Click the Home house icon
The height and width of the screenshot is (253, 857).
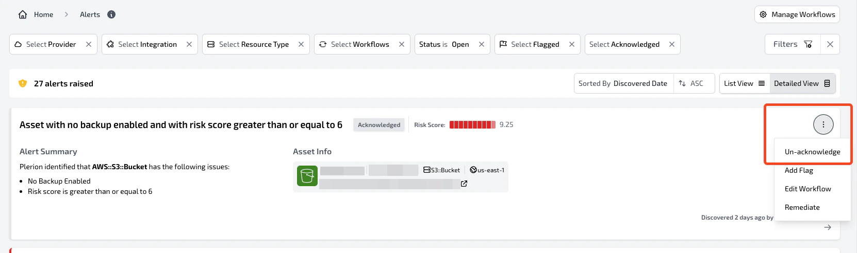pyautogui.click(x=23, y=14)
